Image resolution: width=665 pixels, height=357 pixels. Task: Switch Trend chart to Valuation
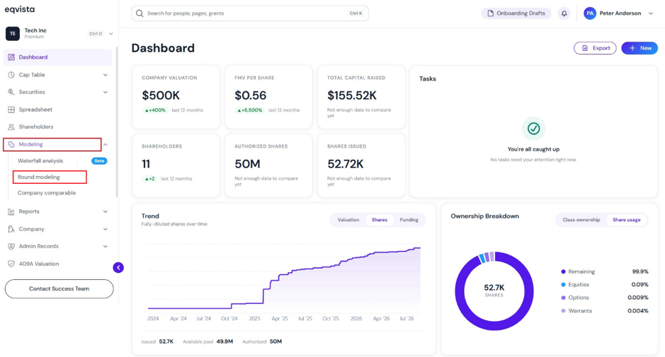(x=348, y=220)
